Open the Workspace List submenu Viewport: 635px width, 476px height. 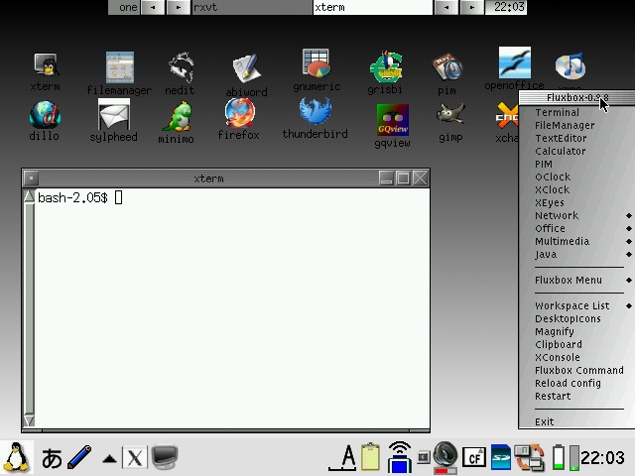(572, 305)
